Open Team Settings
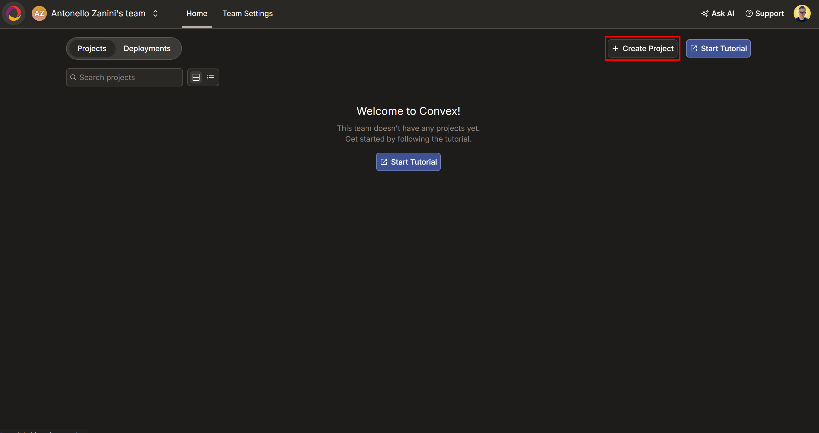The width and height of the screenshot is (819, 433). click(x=248, y=13)
